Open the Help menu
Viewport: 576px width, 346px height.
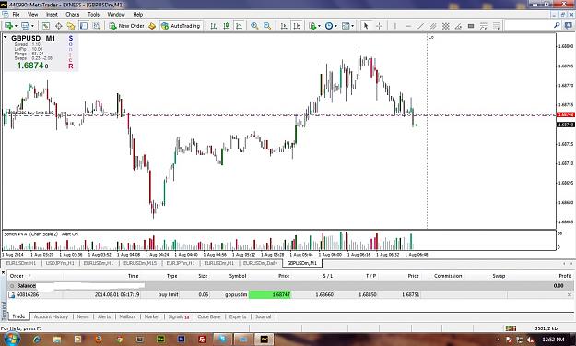pyautogui.click(x=137, y=15)
